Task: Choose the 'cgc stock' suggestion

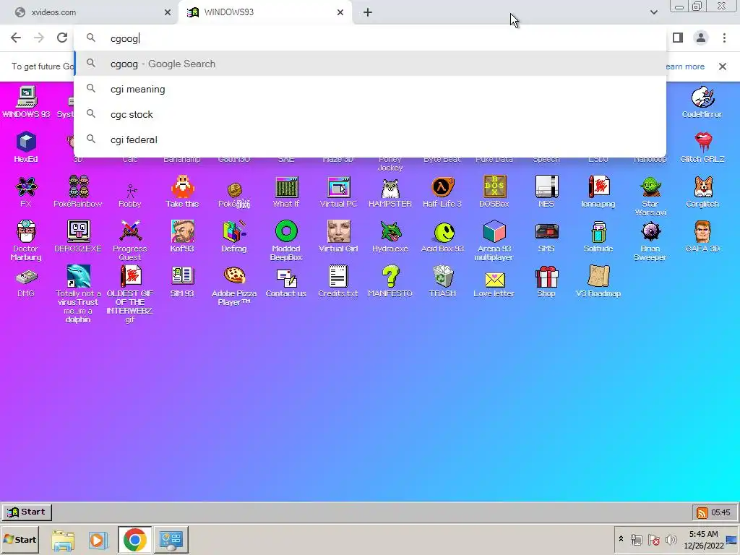Action: (370, 115)
